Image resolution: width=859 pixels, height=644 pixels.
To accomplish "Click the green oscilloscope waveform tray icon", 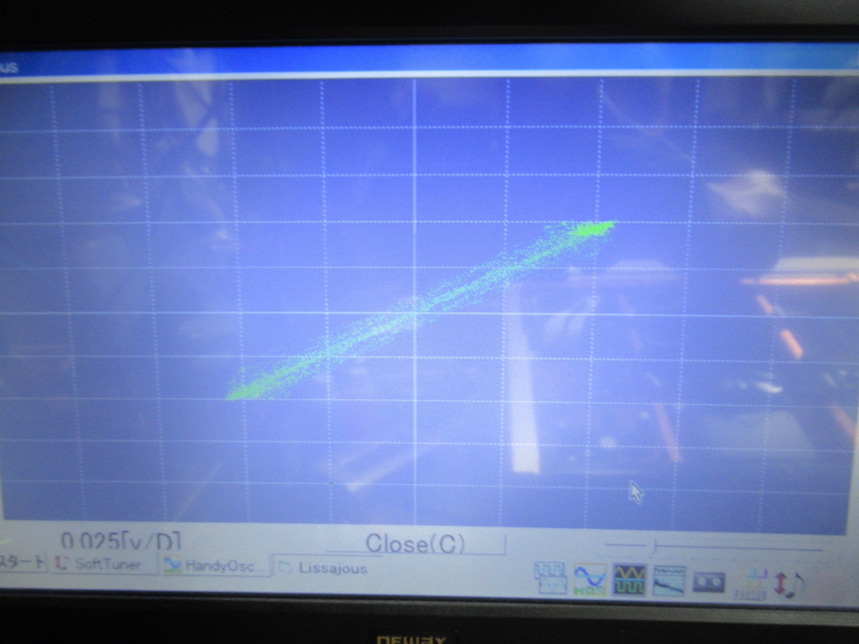I will [629, 580].
